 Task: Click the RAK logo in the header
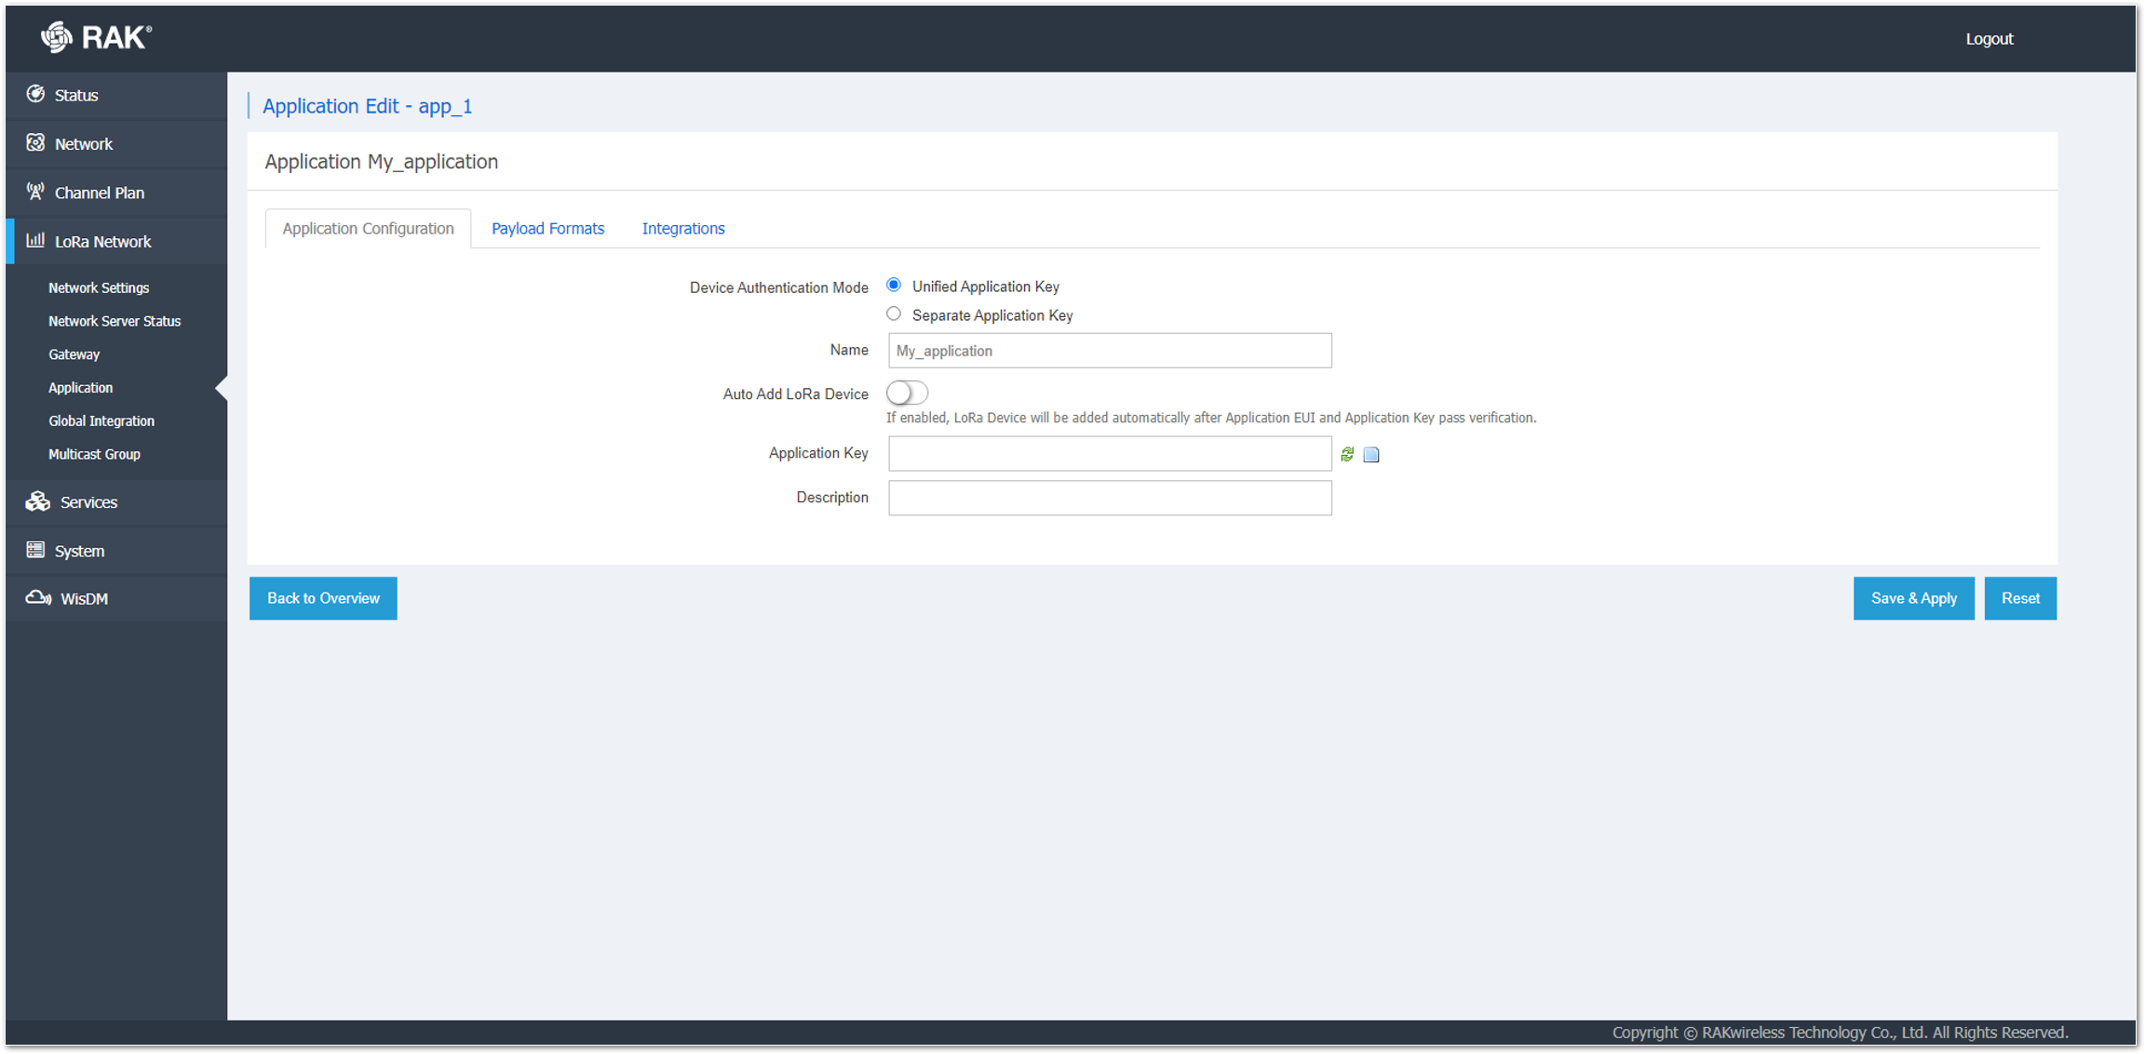click(93, 38)
